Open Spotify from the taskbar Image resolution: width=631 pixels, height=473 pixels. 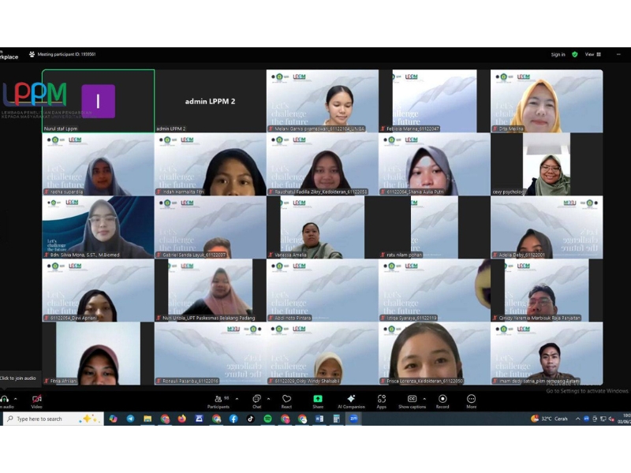(267, 419)
